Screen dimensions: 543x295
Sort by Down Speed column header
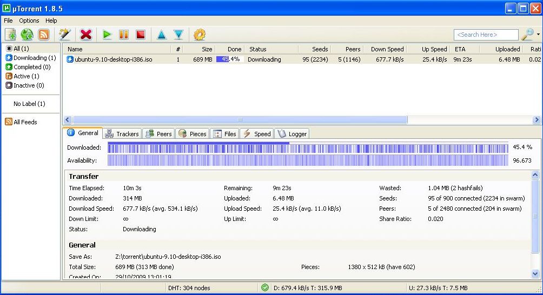(x=385, y=49)
